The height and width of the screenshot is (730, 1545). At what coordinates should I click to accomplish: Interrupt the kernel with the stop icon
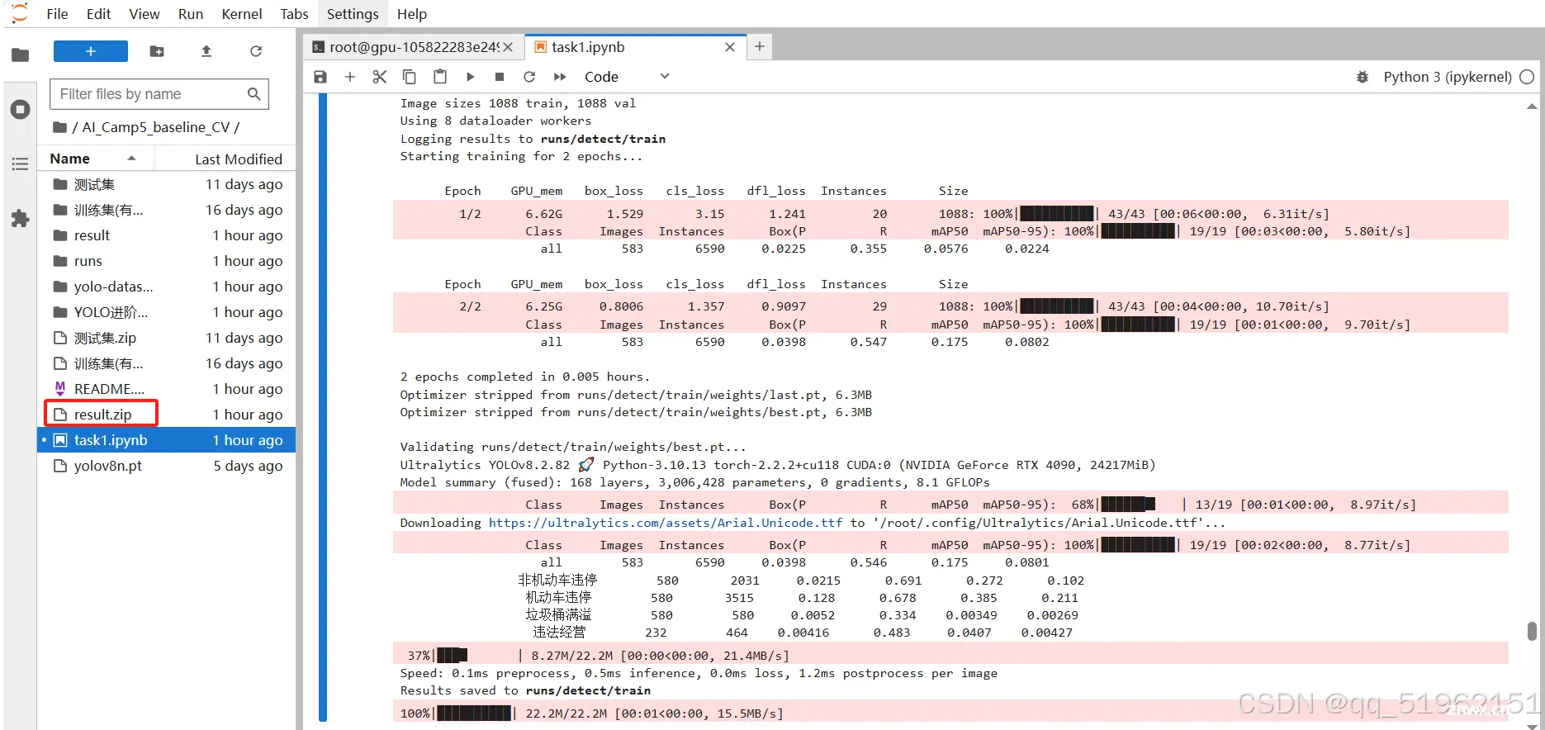point(500,77)
